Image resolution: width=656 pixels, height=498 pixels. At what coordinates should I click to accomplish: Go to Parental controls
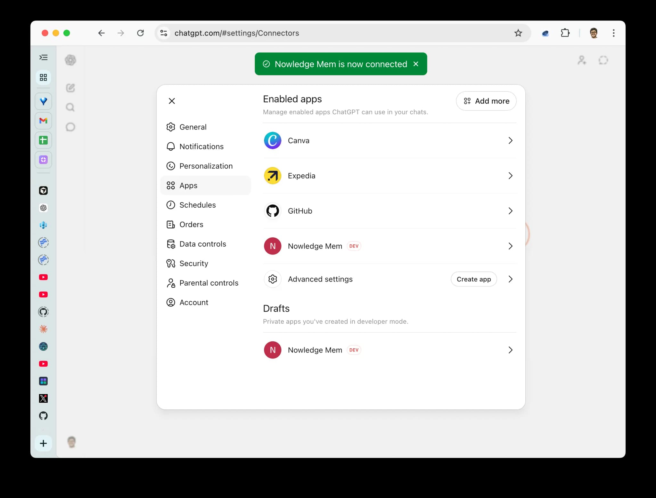click(x=205, y=283)
